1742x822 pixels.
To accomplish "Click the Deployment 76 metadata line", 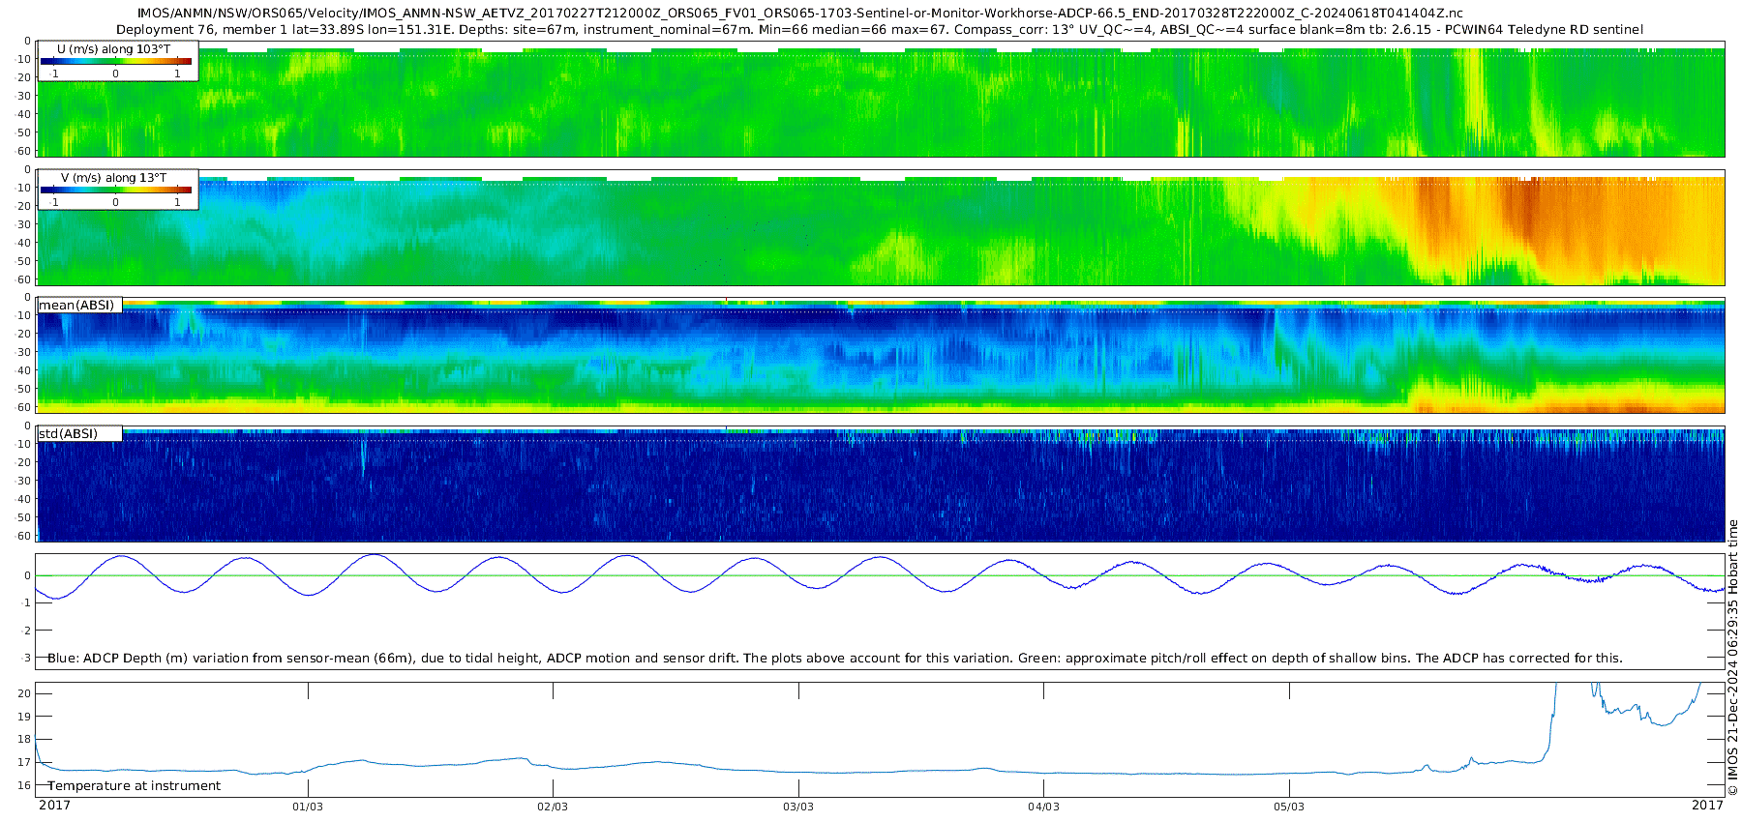I will (x=879, y=30).
